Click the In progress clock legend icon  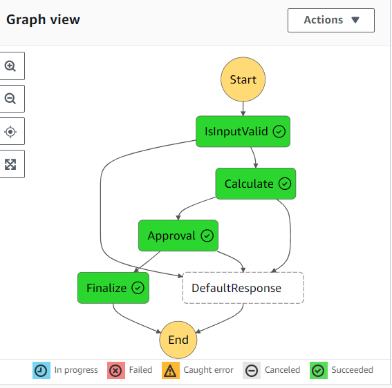[41, 370]
